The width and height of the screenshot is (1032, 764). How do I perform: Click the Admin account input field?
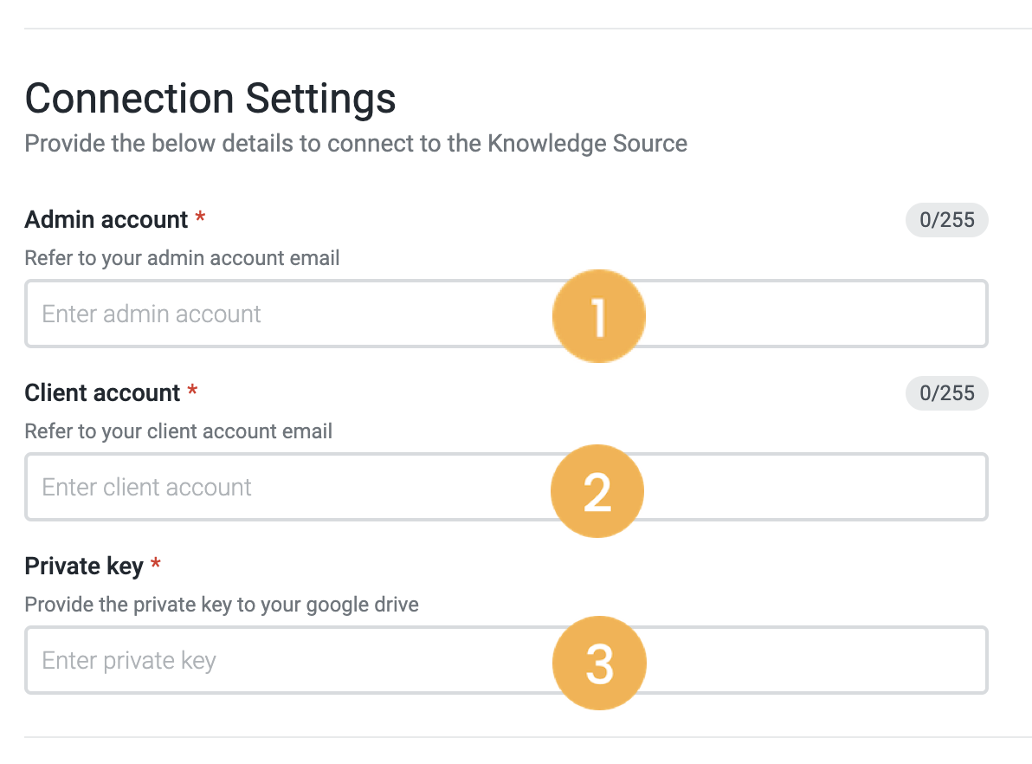coord(506,314)
